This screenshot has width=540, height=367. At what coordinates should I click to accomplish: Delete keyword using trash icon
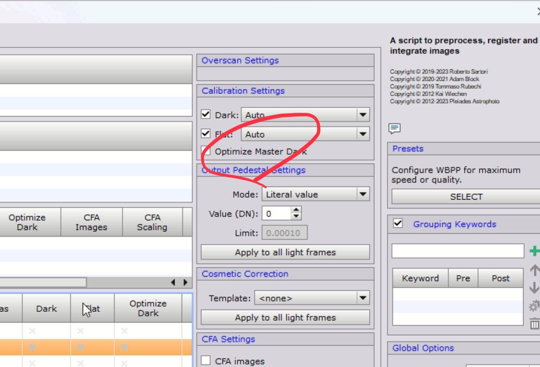pos(534,324)
